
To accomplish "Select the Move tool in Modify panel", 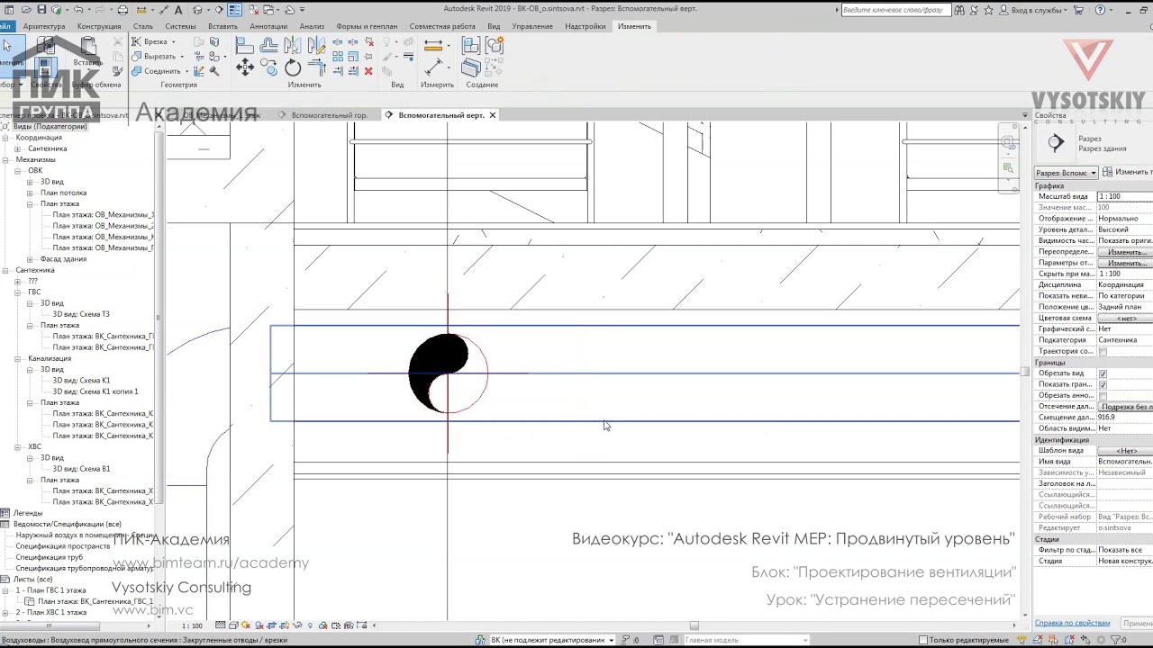I will click(x=244, y=67).
